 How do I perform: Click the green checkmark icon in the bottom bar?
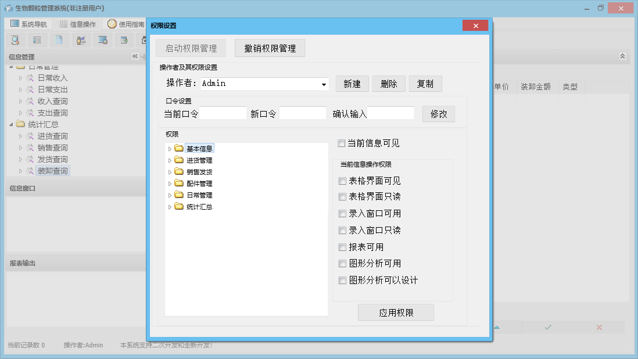[x=548, y=327]
